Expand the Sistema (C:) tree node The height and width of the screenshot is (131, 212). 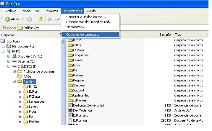(x=9, y=61)
